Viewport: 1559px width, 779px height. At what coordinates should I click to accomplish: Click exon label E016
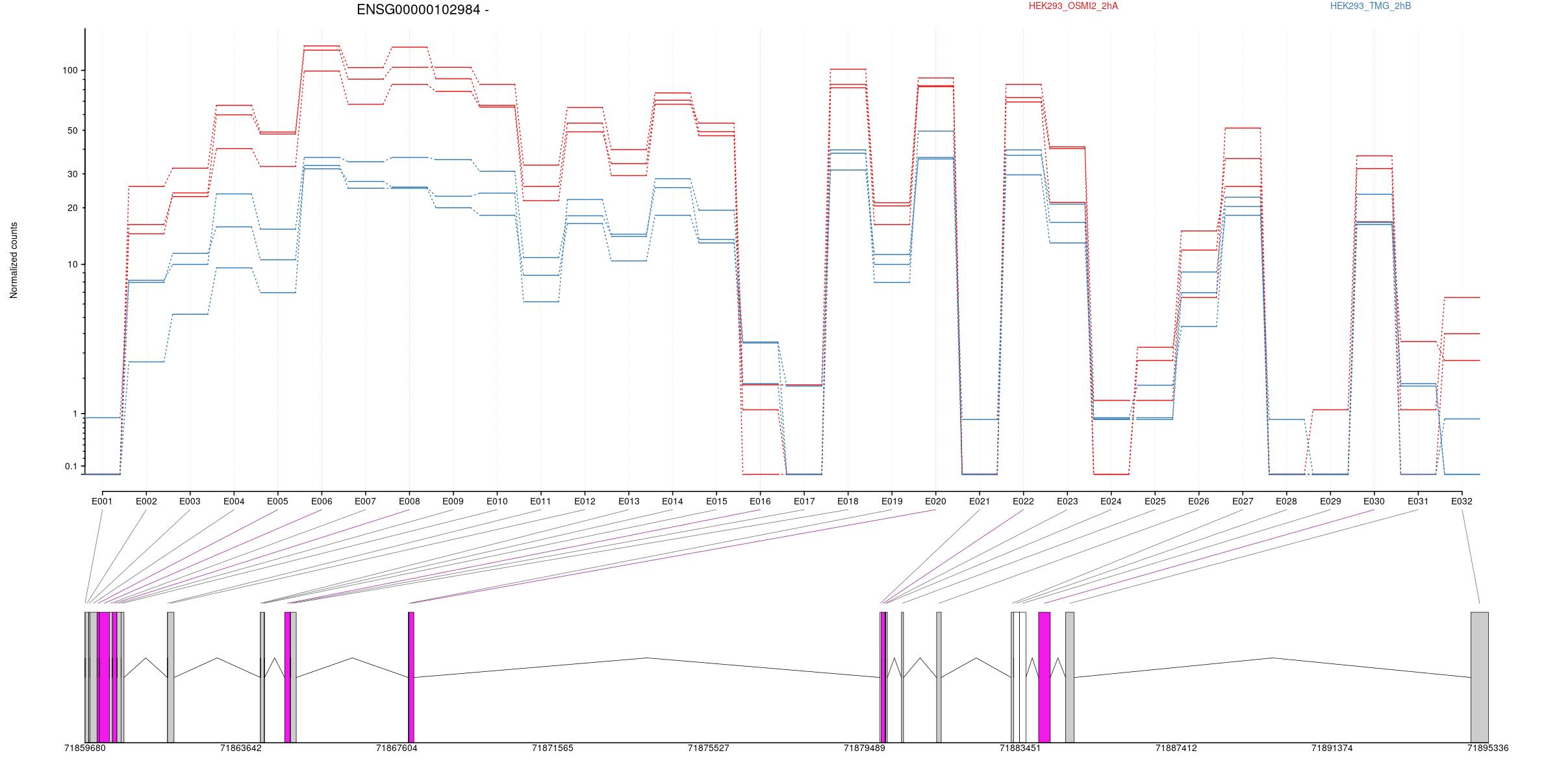[760, 501]
